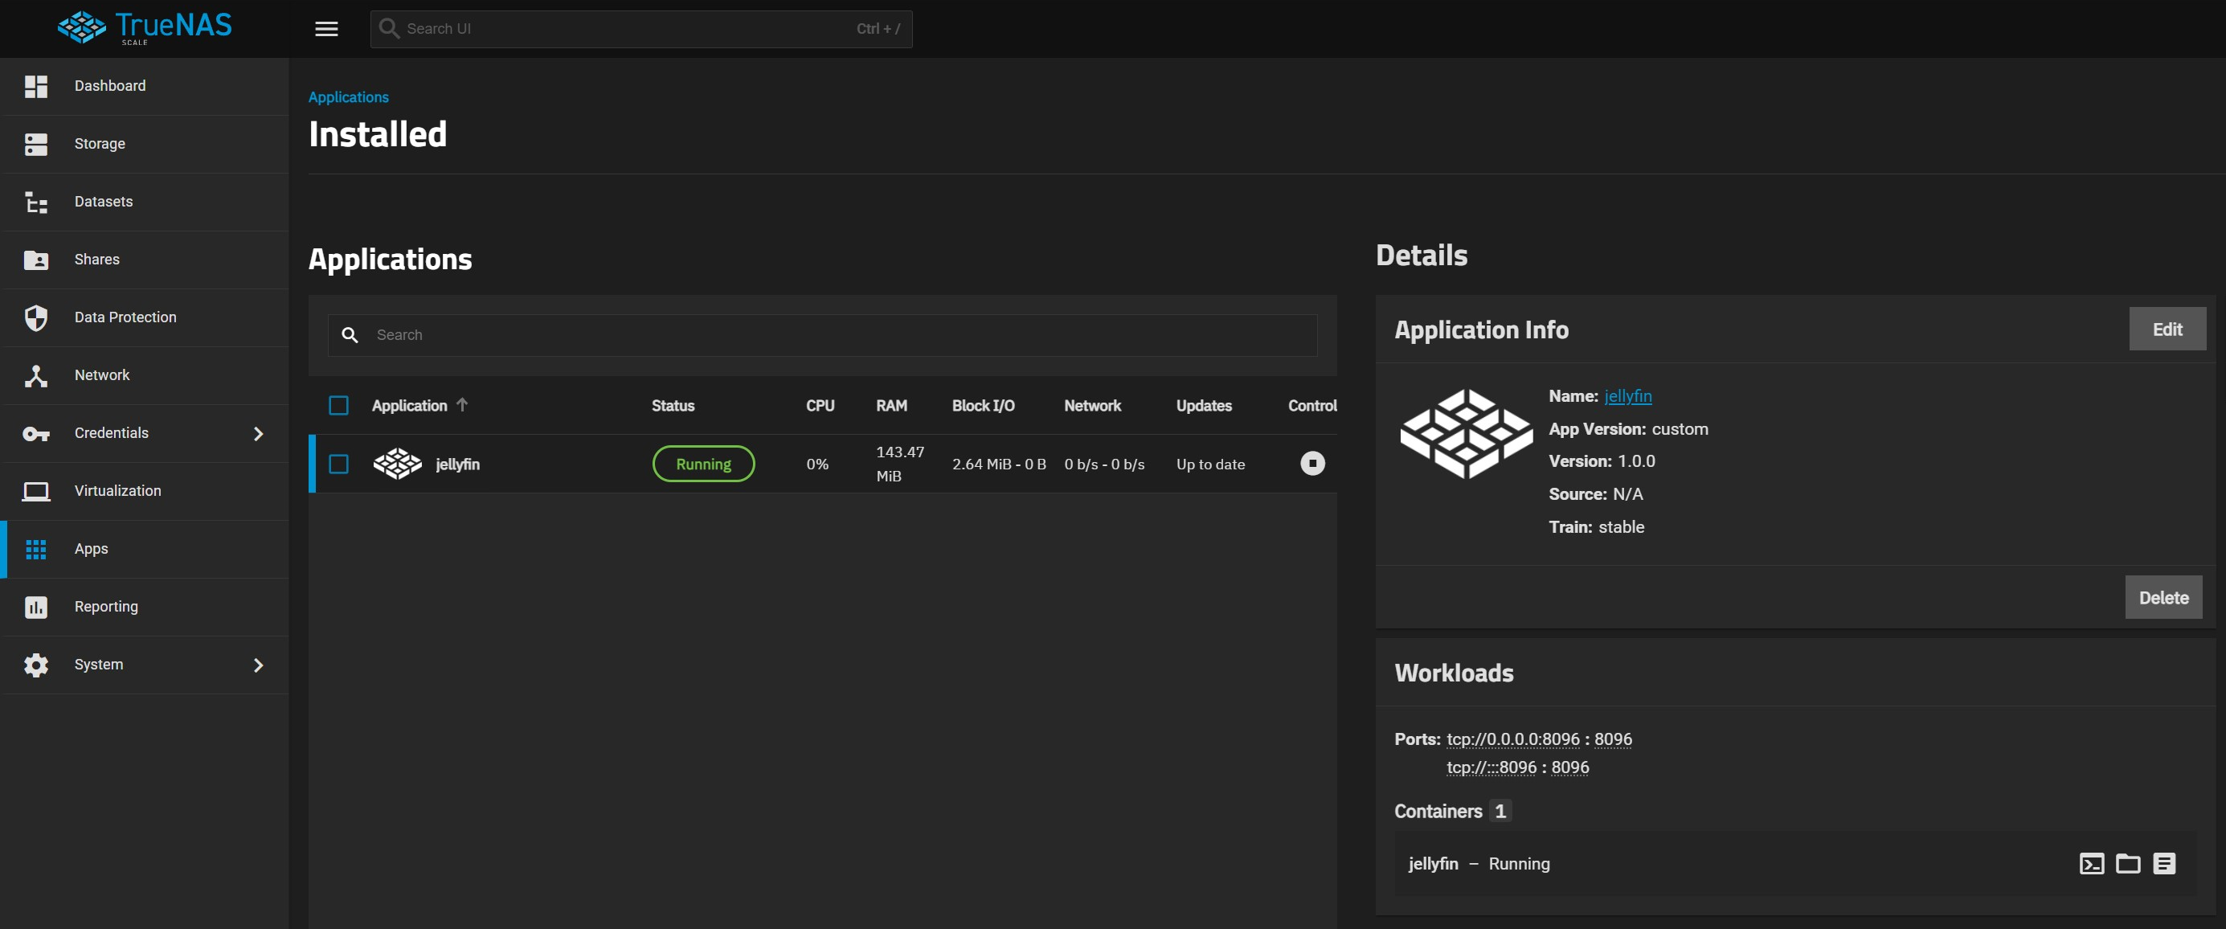Select Datasets in the navigation menu
The image size is (2226, 929).
(104, 202)
